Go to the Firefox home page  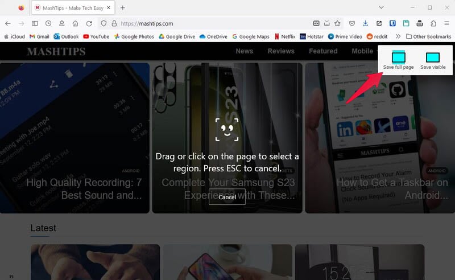coord(75,23)
